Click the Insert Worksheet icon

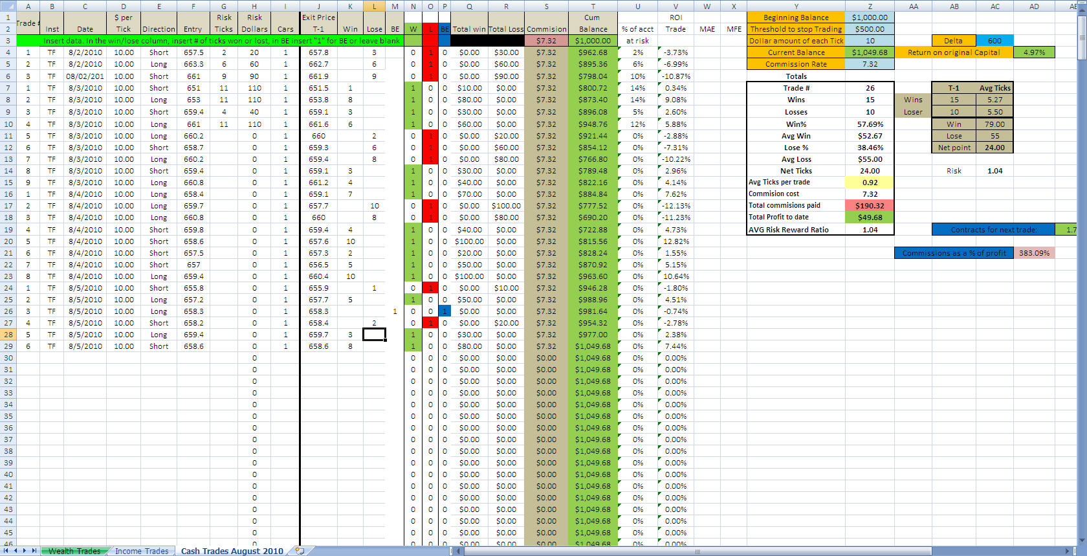tap(299, 551)
